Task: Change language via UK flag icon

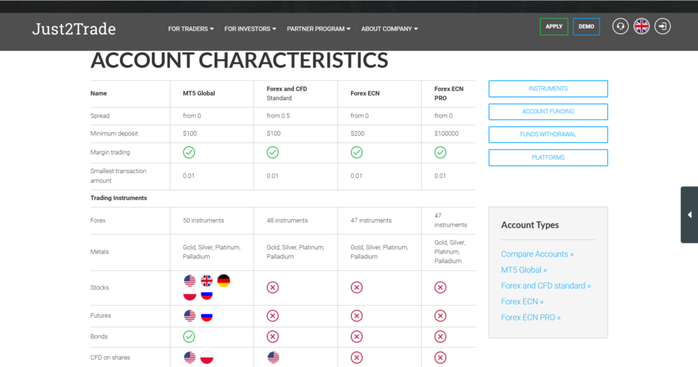Action: pyautogui.click(x=641, y=27)
